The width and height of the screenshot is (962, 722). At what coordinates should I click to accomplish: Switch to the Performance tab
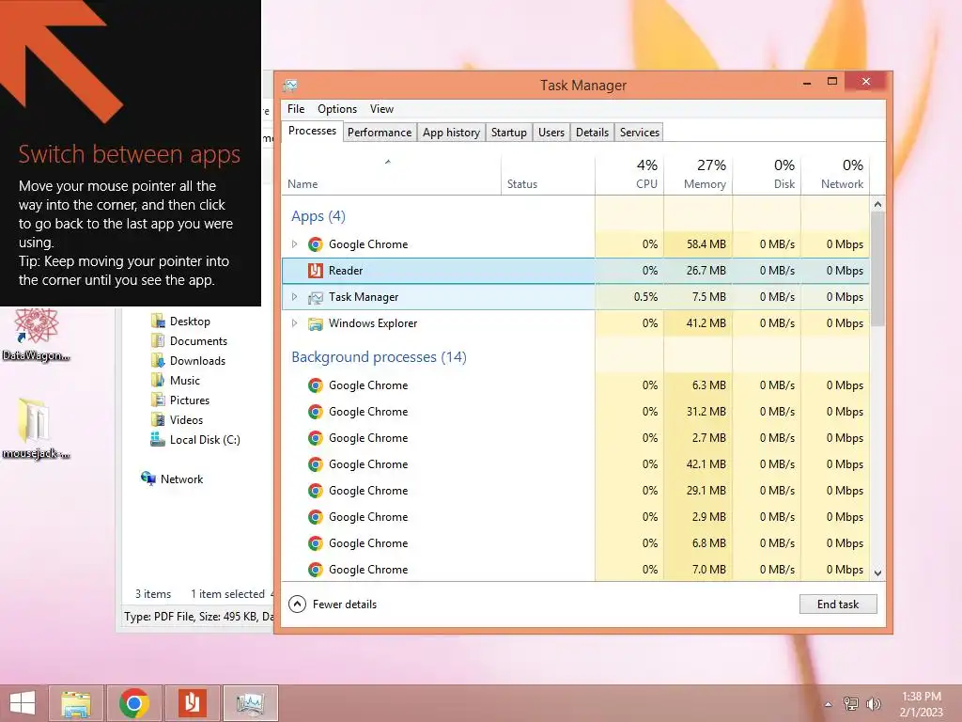point(380,133)
